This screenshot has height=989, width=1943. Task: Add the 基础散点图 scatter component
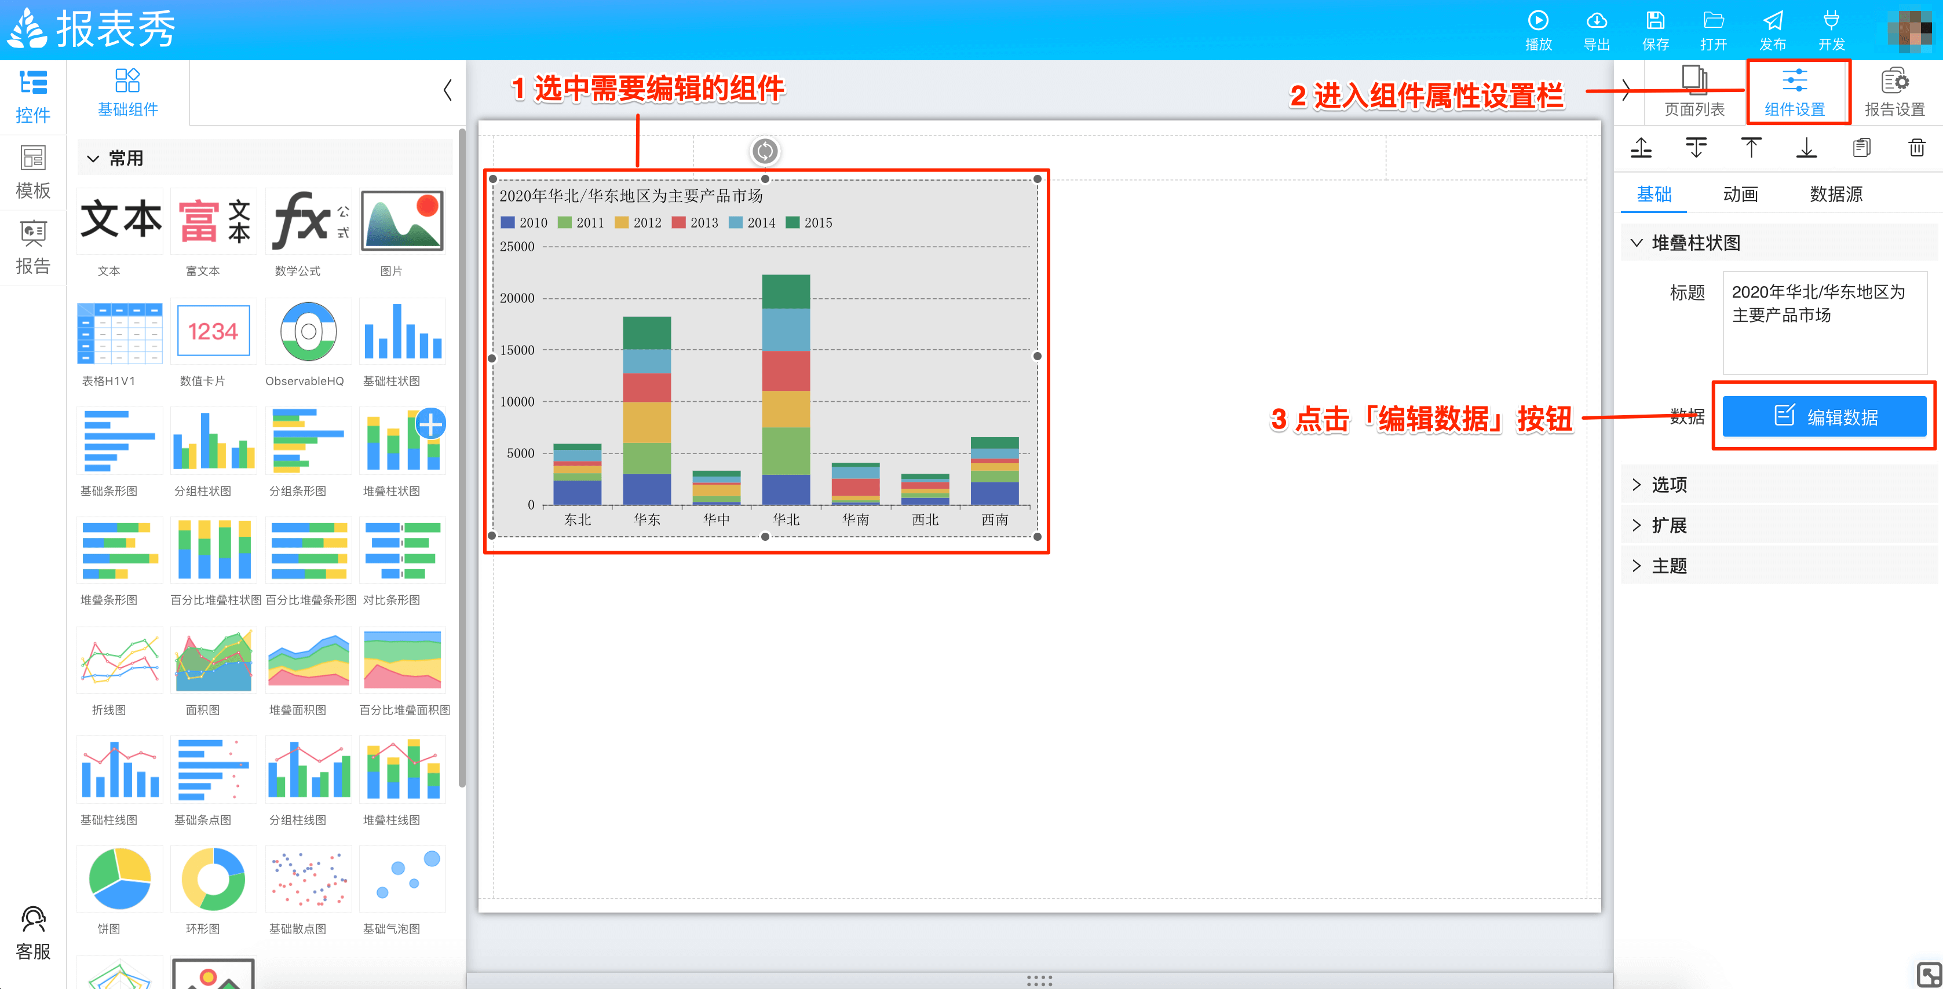[309, 879]
